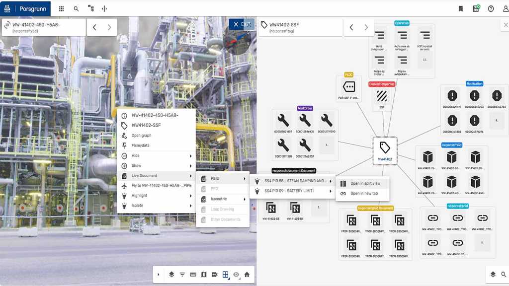
Task: Expand the bottom toolbar arrow
Action: [x=159, y=275]
